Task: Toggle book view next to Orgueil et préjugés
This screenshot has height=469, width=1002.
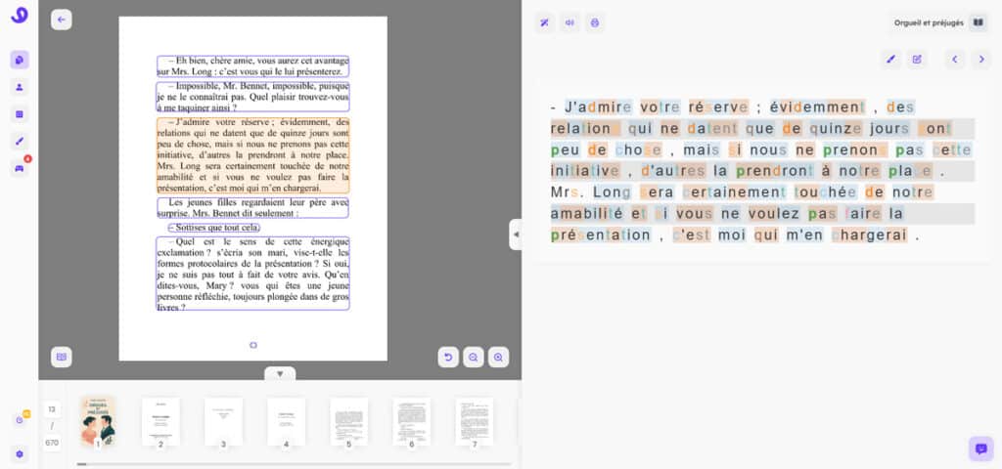Action: click(978, 22)
